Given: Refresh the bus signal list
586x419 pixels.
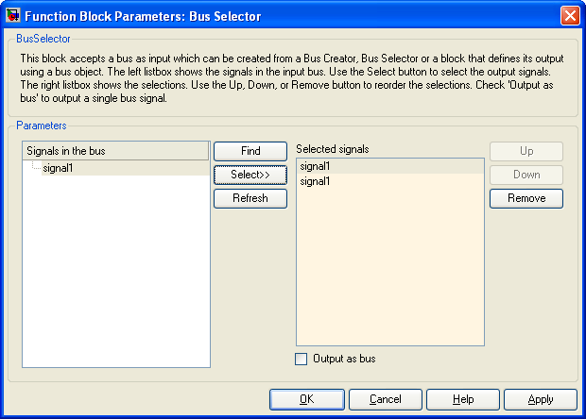Looking at the screenshot, I should coord(250,198).
